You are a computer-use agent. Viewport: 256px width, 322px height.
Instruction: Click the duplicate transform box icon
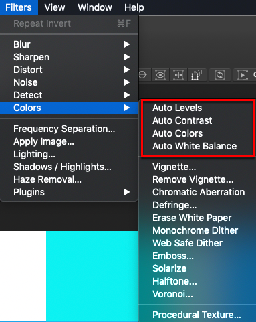tap(196, 75)
